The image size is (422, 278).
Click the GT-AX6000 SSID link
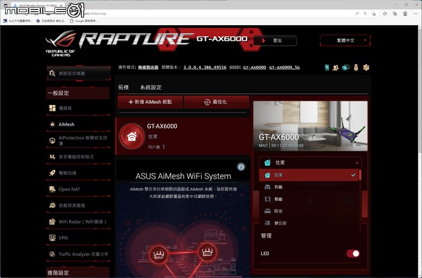(254, 67)
